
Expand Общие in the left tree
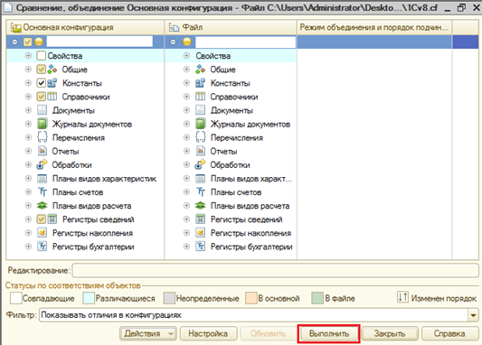(x=28, y=70)
